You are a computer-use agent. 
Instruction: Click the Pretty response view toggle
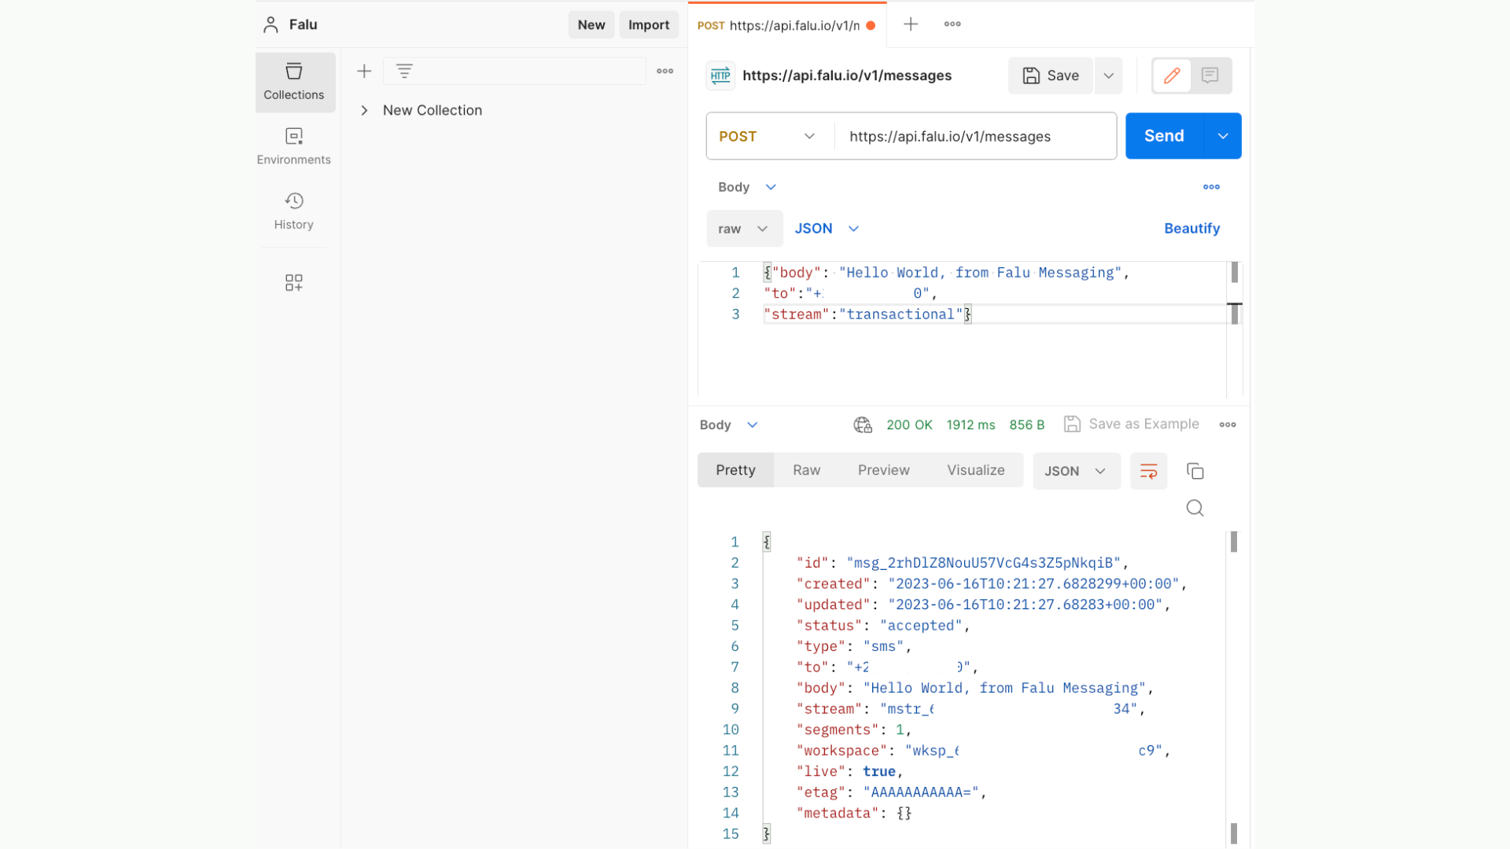735,469
